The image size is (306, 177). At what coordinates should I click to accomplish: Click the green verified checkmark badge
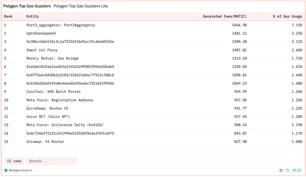299,170
